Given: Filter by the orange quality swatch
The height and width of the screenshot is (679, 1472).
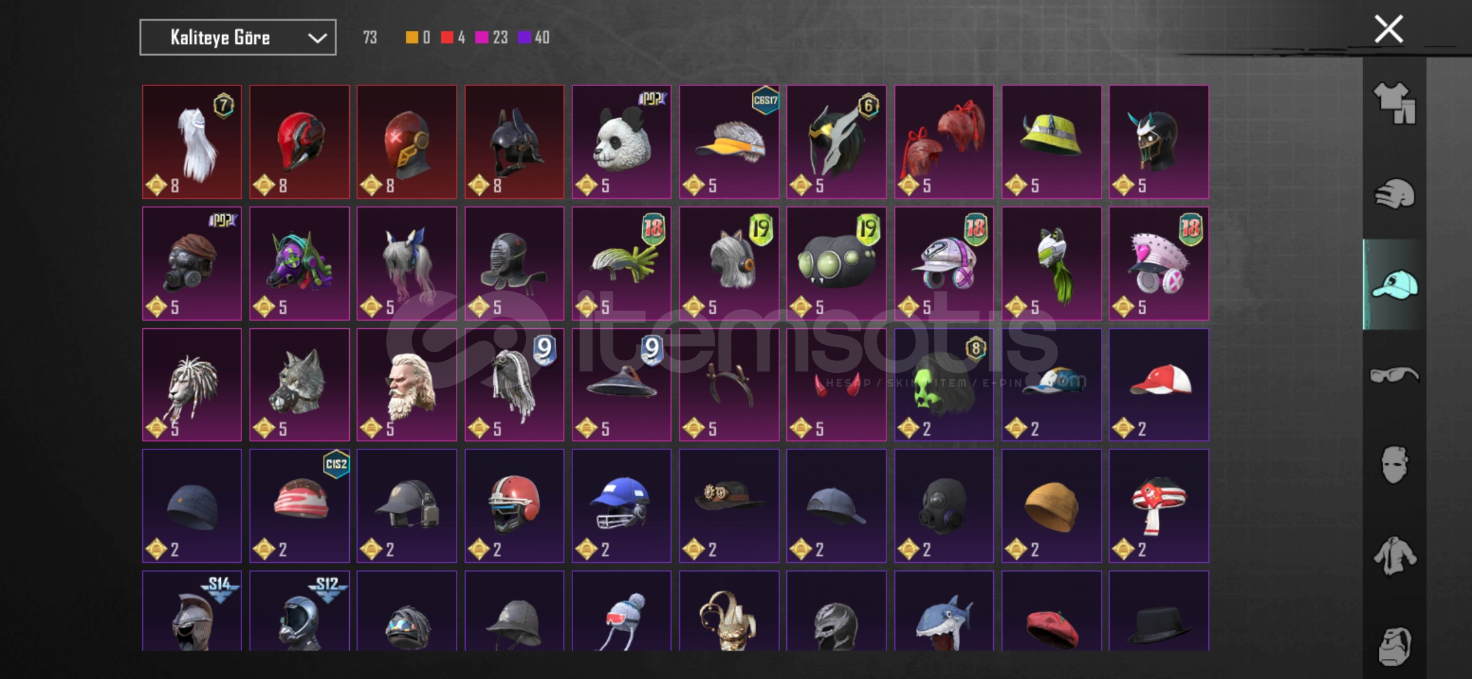Looking at the screenshot, I should click(x=412, y=38).
